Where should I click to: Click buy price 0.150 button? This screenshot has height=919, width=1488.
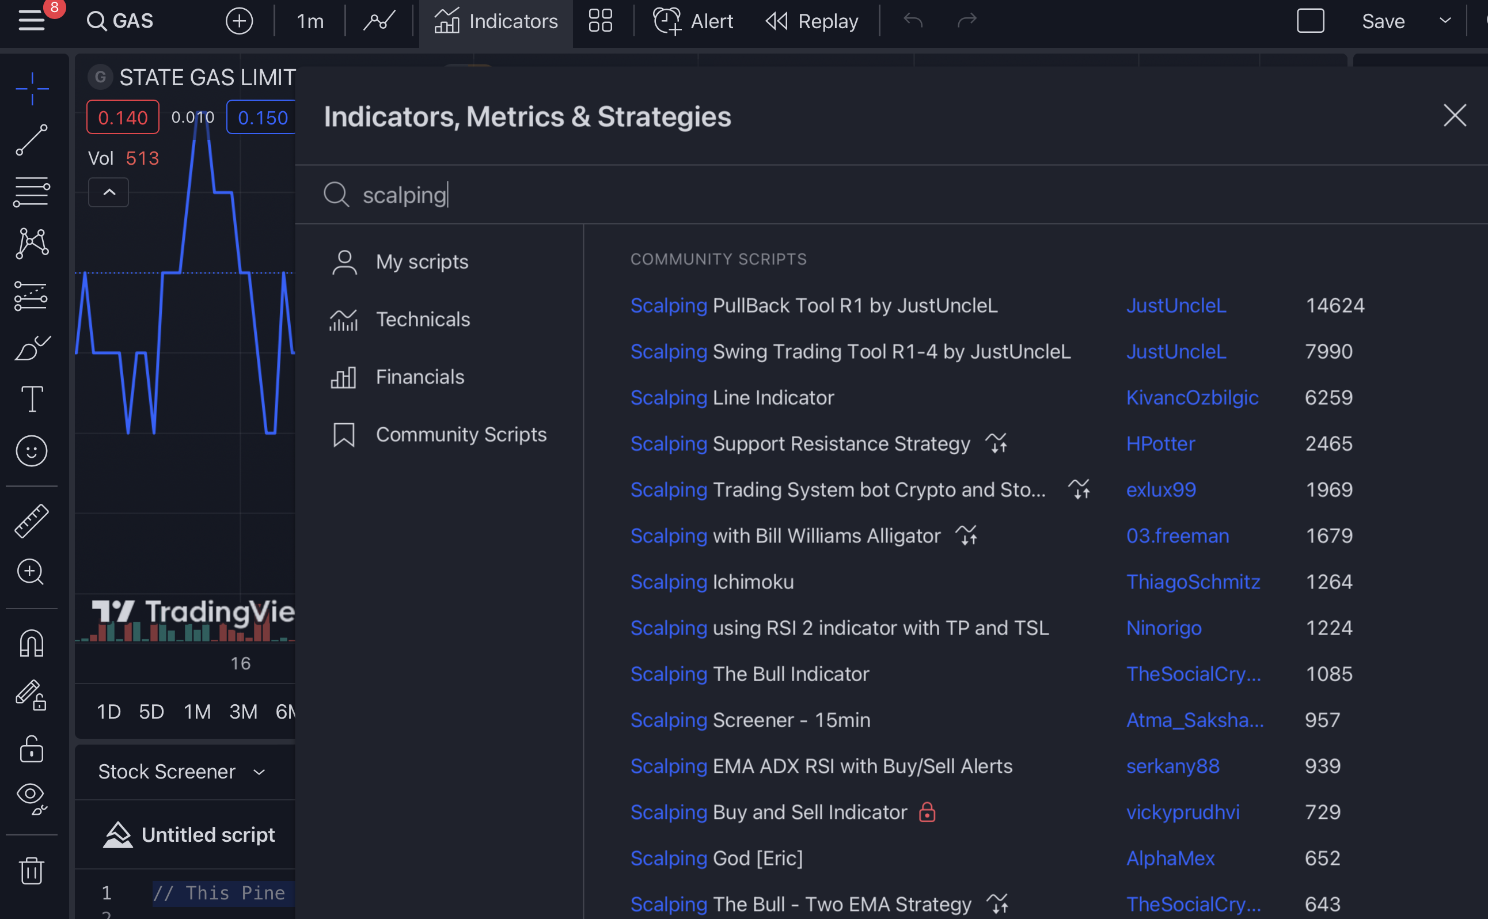pyautogui.click(x=261, y=117)
